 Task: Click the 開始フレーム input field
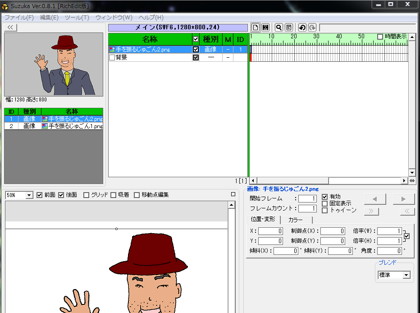[x=307, y=198]
